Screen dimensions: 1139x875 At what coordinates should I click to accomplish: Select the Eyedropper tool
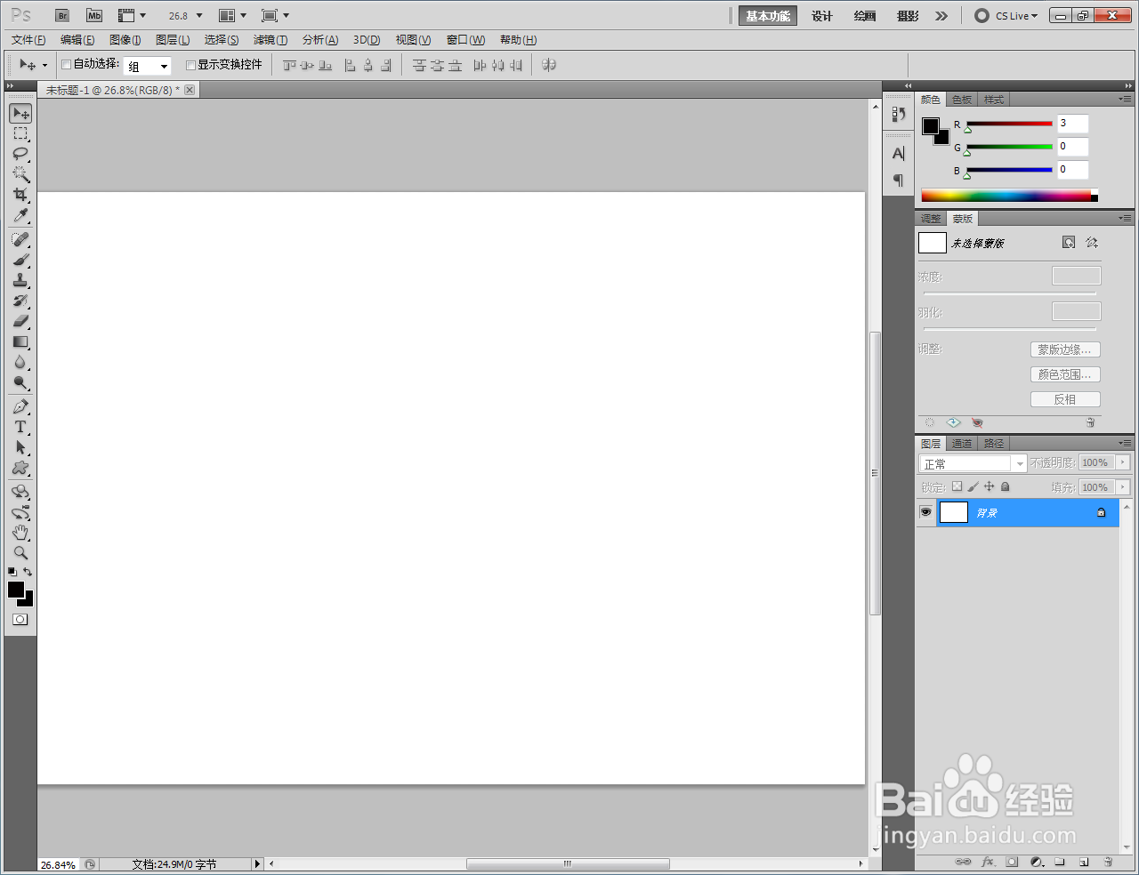coord(20,215)
